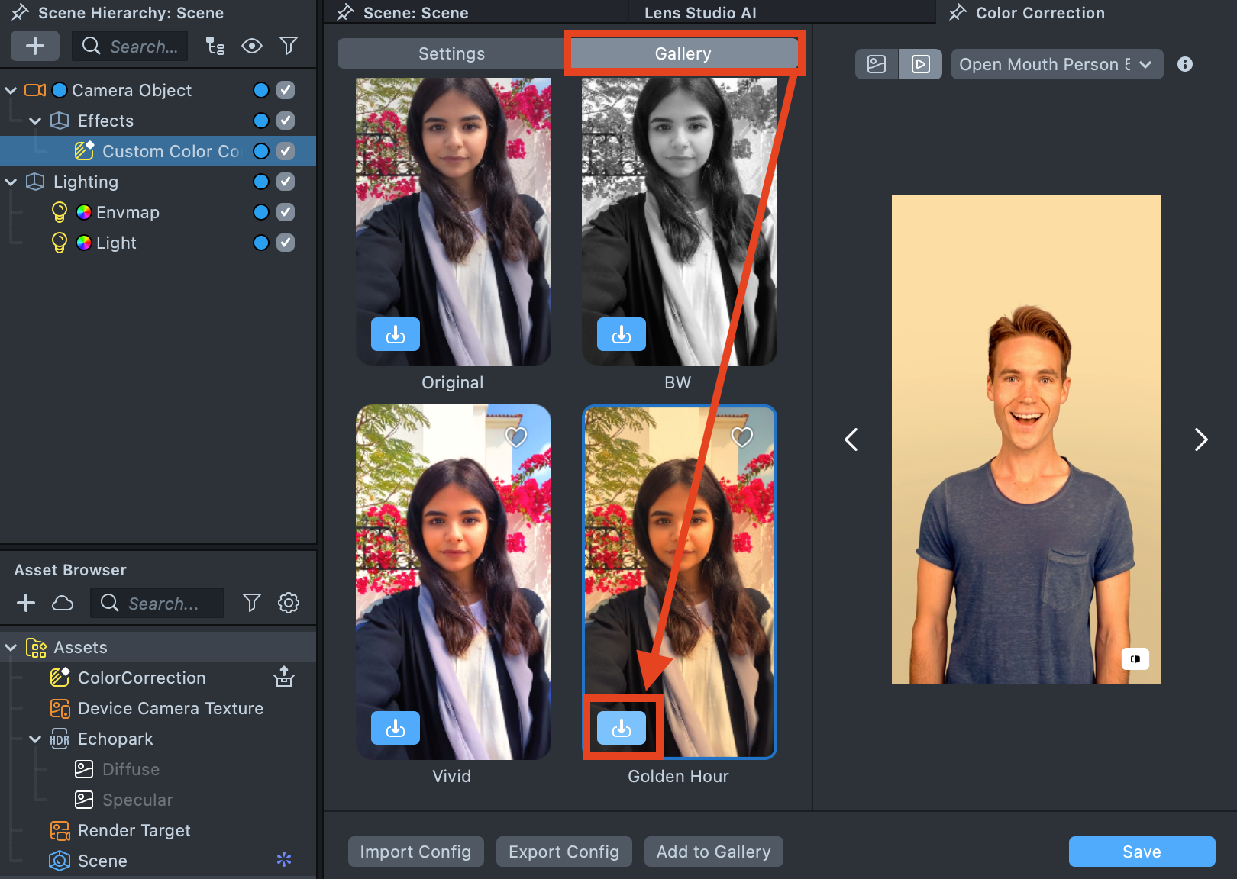1237x879 pixels.
Task: Import the Golden Hour preset via download icon
Action: coord(621,728)
